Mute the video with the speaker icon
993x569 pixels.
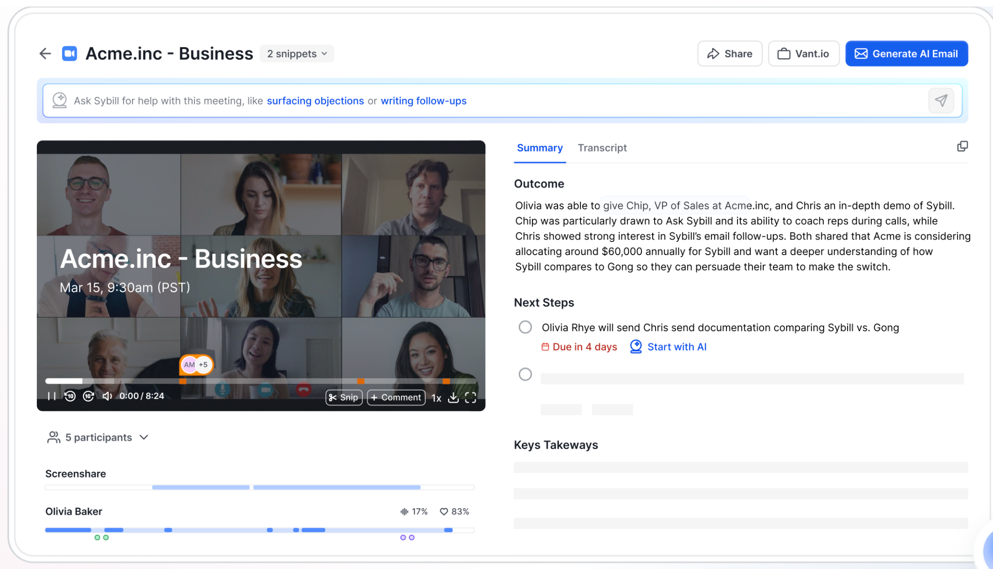pyautogui.click(x=107, y=396)
